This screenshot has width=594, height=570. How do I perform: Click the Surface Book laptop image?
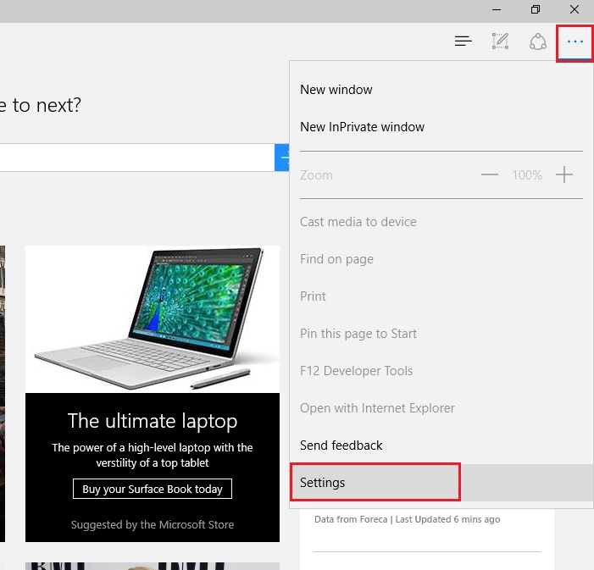coord(153,319)
